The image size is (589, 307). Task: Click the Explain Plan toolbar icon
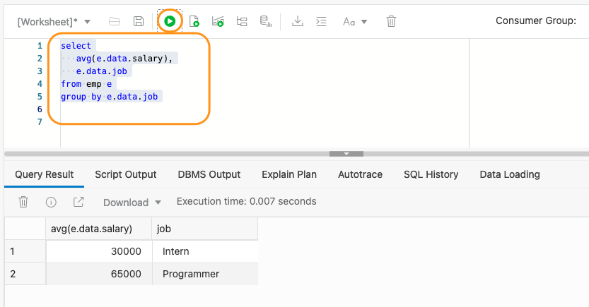click(x=218, y=21)
